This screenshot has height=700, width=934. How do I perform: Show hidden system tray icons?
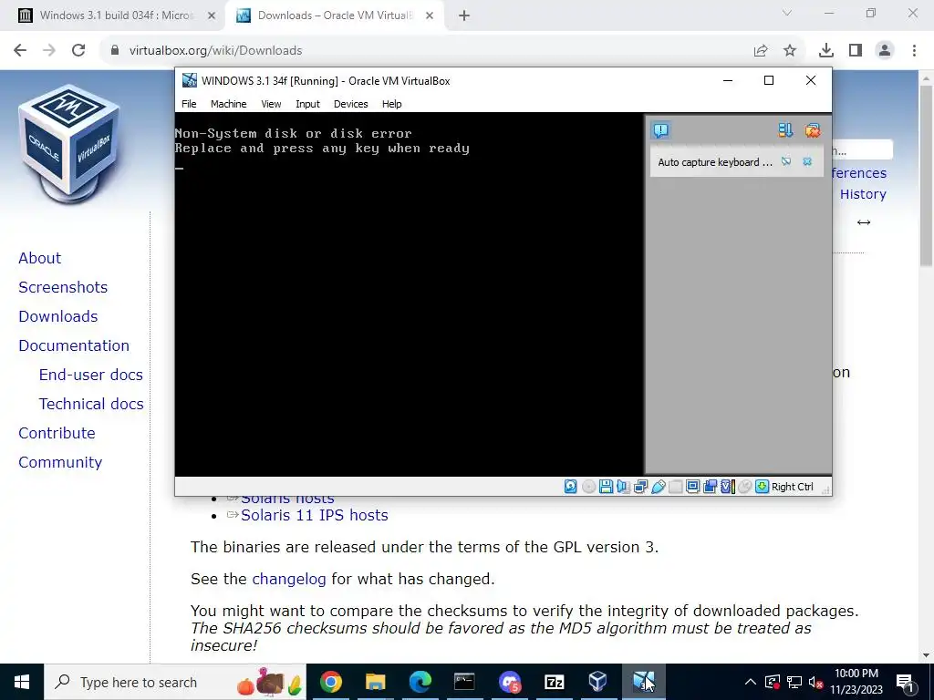tap(751, 682)
